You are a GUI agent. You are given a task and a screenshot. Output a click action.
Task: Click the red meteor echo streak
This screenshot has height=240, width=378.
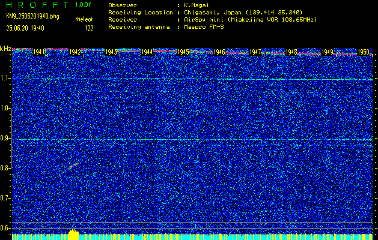click(73, 166)
